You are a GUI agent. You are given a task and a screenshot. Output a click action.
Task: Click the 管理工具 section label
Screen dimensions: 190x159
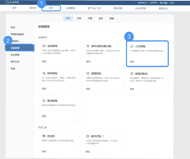(x=42, y=127)
